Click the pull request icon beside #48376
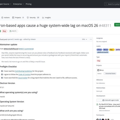Image resolution: width=120 pixels, height=120 pixels. tap(10, 31)
